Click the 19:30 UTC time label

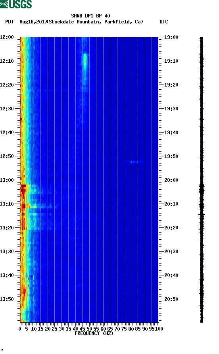point(171,109)
